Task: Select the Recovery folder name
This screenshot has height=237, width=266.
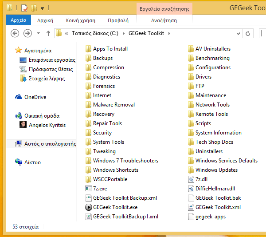Action: pyautogui.click(x=104, y=114)
